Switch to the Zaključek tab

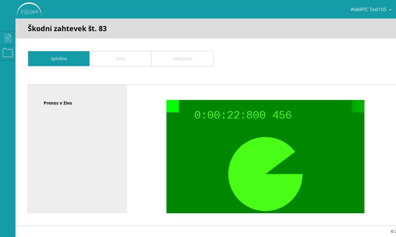182,59
